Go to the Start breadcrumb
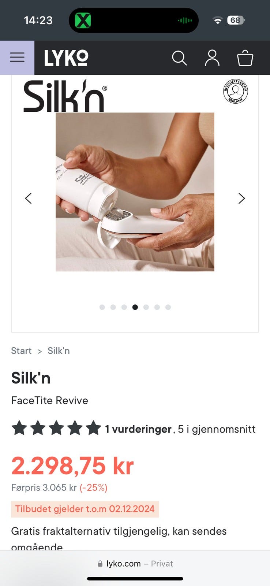 (x=21, y=351)
